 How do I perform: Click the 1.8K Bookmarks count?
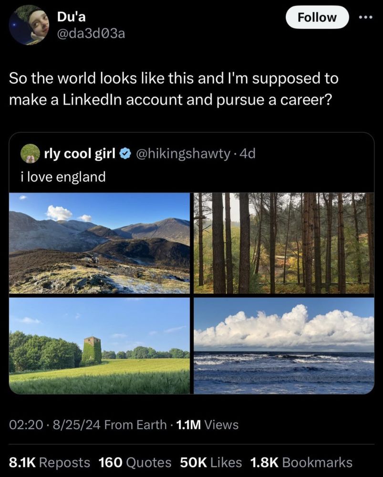tap(301, 462)
